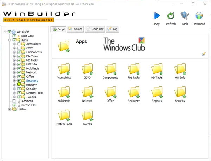The width and height of the screenshot is (211, 161).
Task: Toggle the File Tasks checkbox in tree
Action: [19, 56]
